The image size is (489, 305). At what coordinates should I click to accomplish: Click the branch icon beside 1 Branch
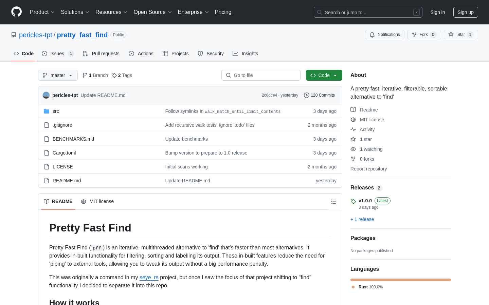85,75
